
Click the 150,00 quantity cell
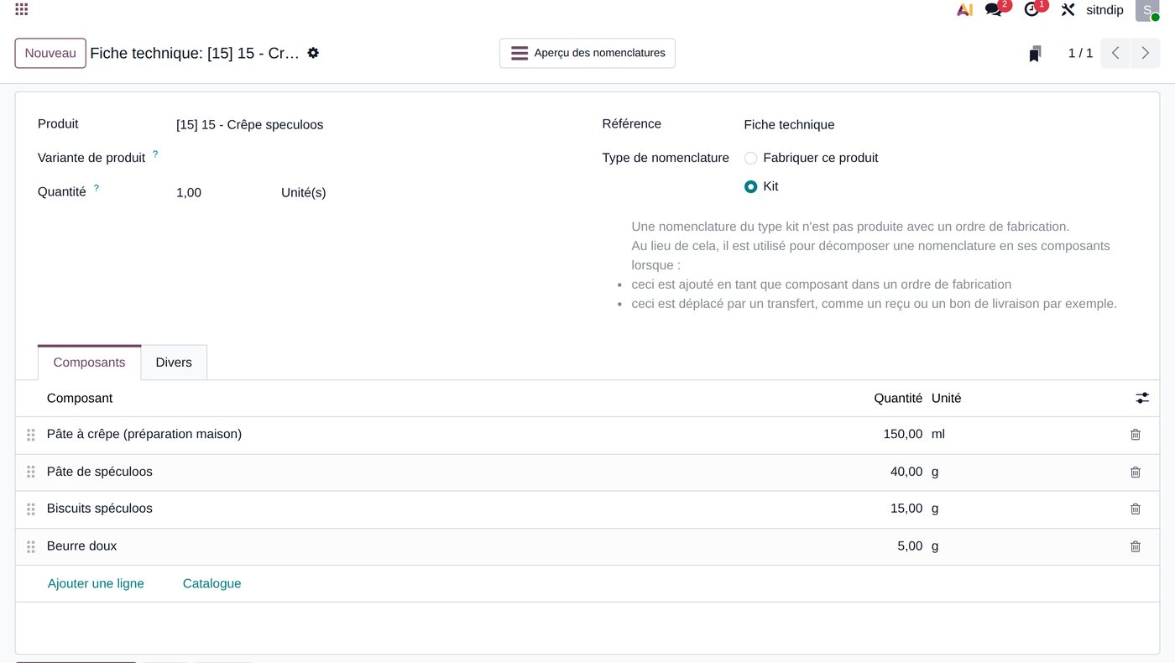click(x=902, y=435)
